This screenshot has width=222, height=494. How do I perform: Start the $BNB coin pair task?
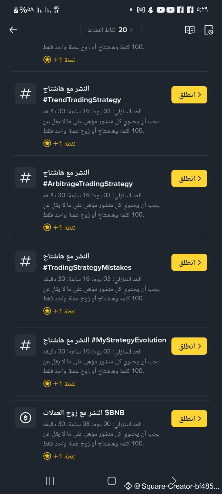[189, 419]
